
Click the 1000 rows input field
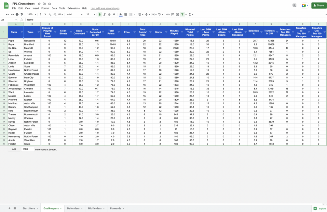point(28,149)
